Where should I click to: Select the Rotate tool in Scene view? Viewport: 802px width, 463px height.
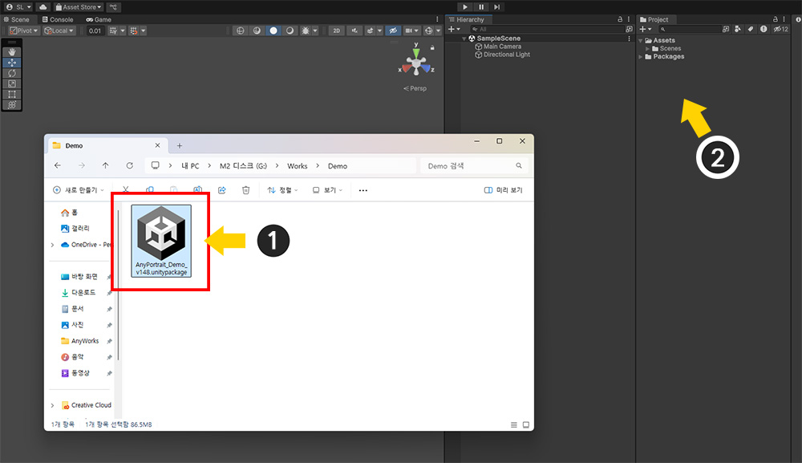click(x=12, y=73)
